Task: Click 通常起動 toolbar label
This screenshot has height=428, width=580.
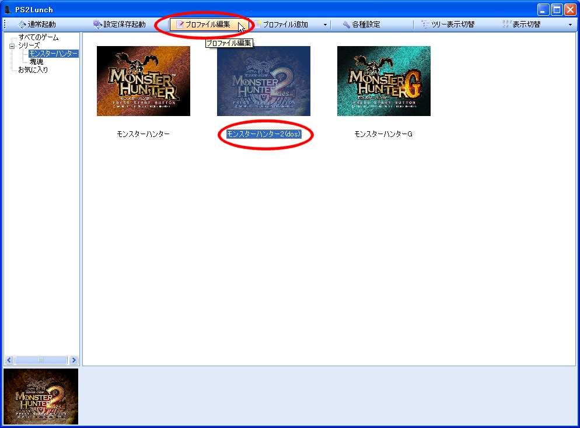Action: [42, 24]
